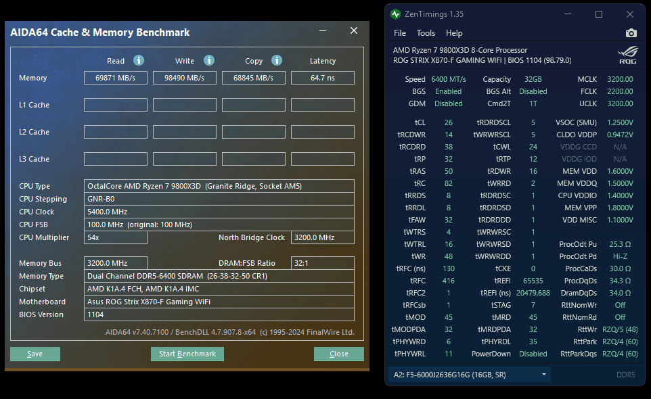Close the ZenTimings window
Screen dimensions: 651x399
pos(630,14)
